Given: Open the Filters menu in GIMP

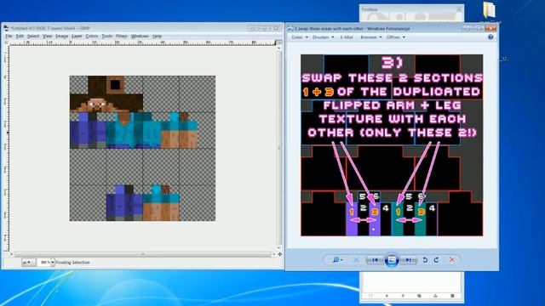Looking at the screenshot, I should click(x=121, y=36).
